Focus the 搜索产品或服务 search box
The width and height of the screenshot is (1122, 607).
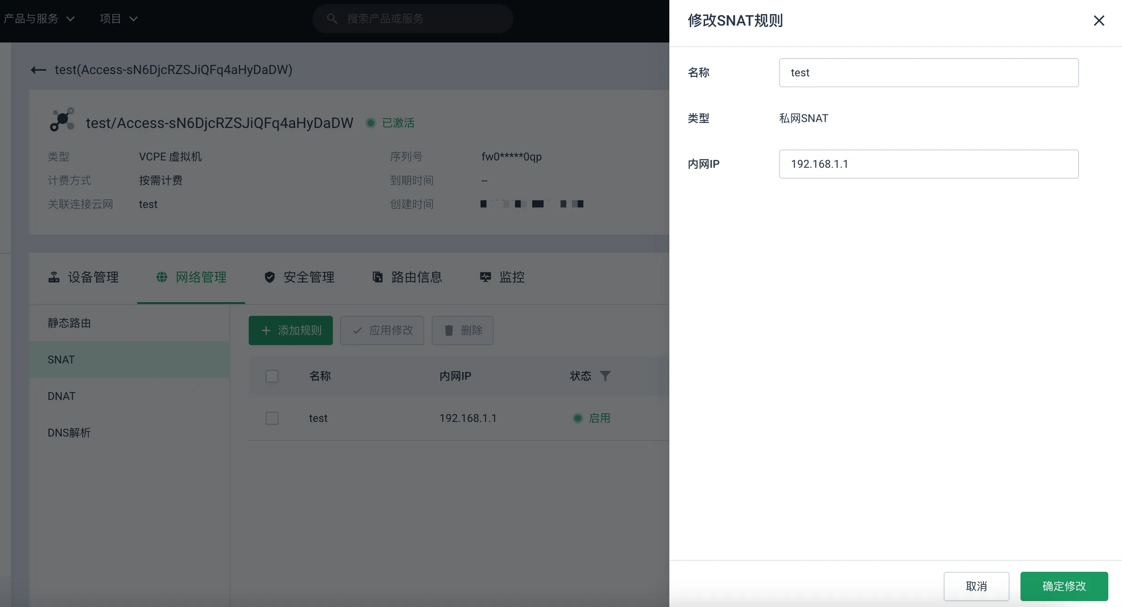pyautogui.click(x=413, y=19)
